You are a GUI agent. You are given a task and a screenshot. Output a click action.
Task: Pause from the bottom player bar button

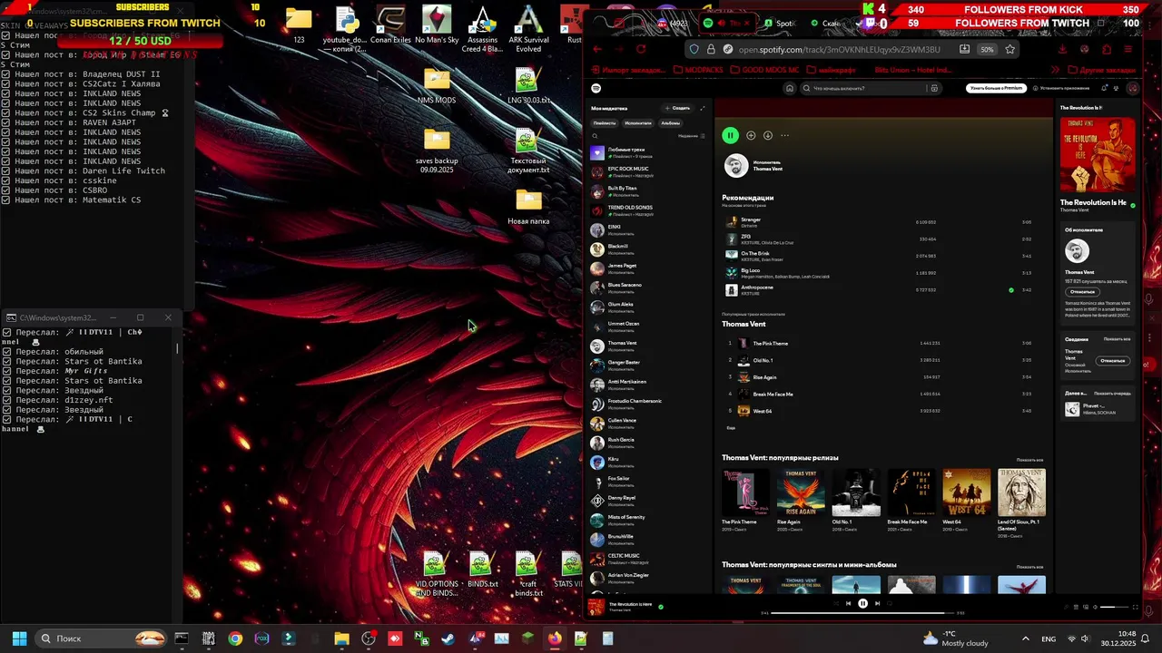click(x=862, y=603)
